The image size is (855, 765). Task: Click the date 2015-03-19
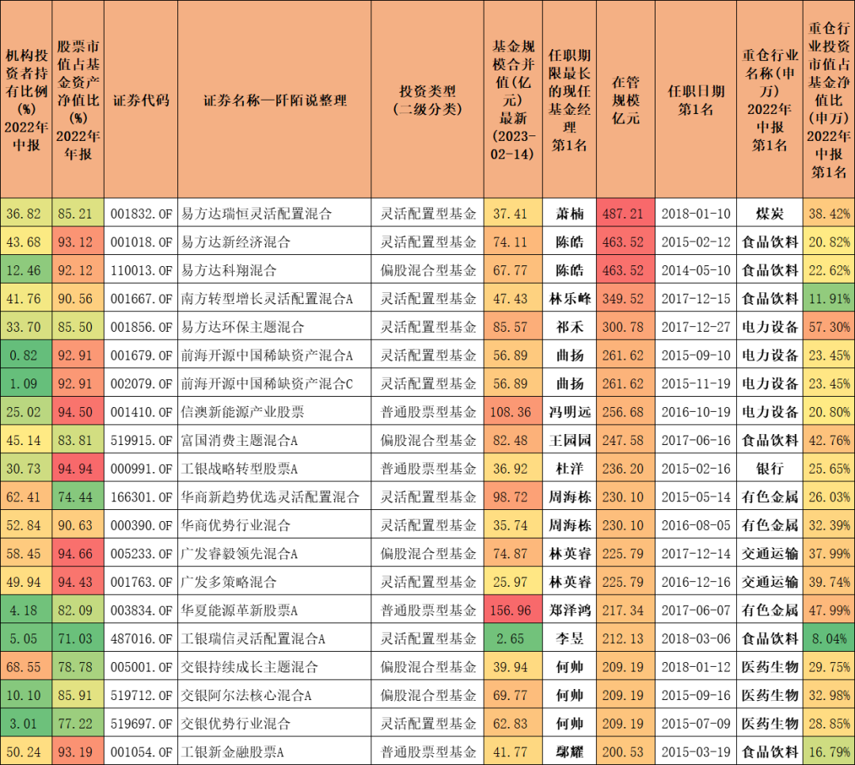pos(696,752)
